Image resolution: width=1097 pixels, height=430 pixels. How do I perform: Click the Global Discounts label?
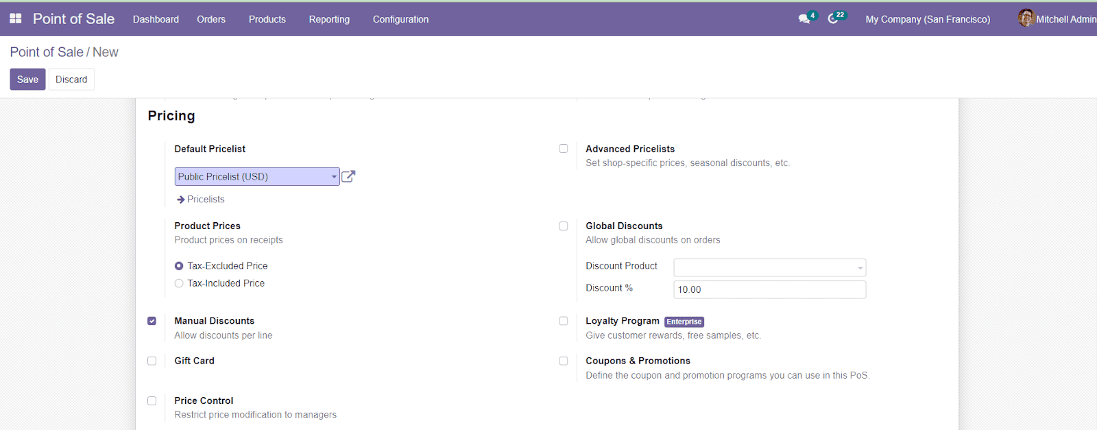pos(625,226)
